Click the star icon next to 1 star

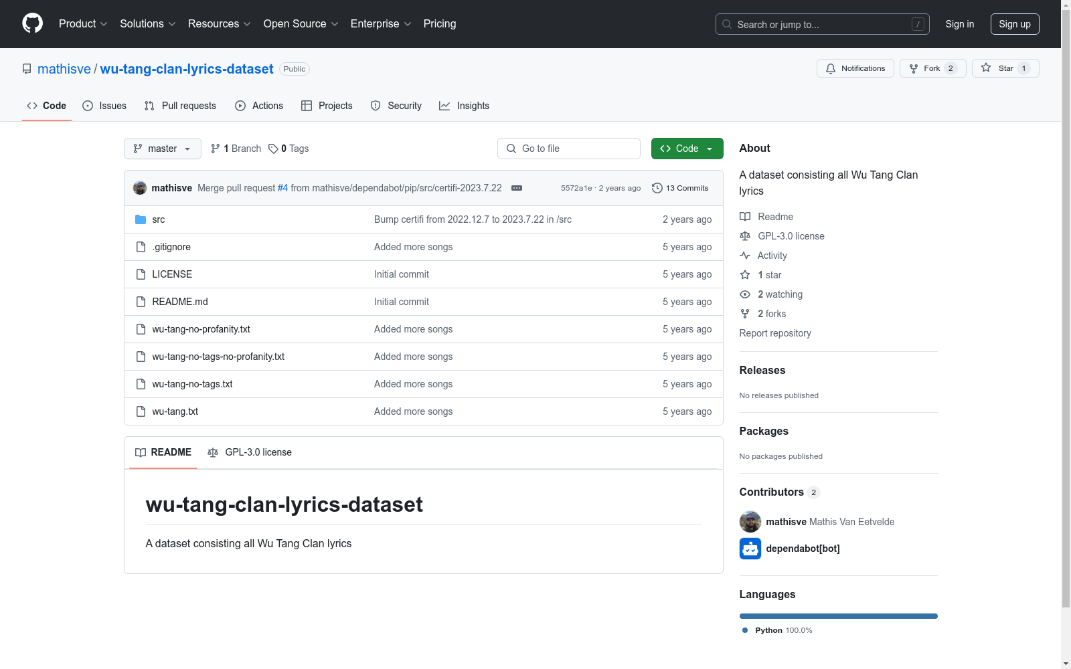(x=745, y=275)
